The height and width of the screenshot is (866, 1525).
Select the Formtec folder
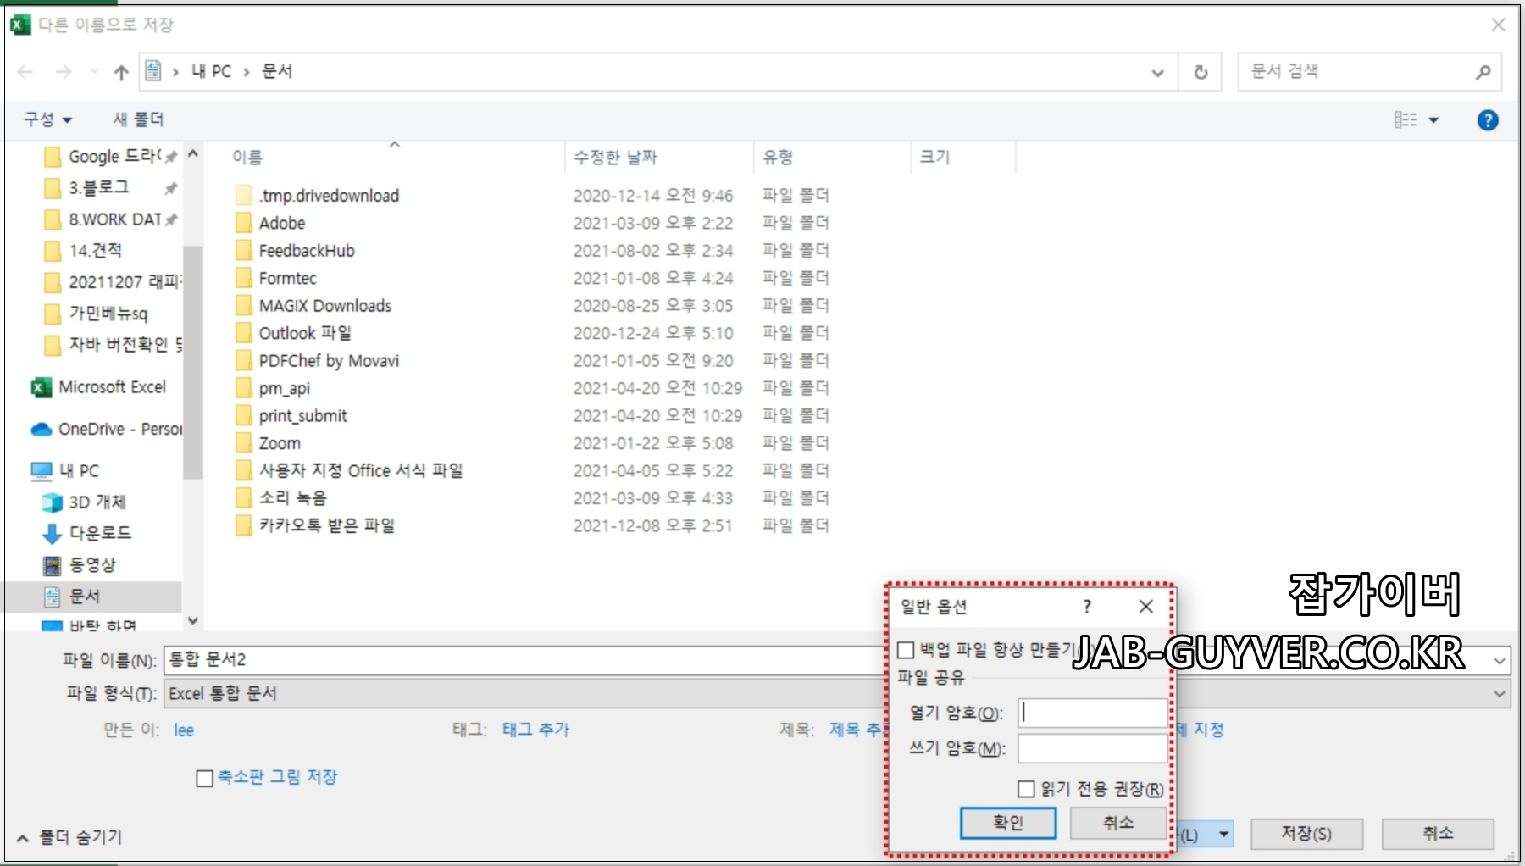click(x=276, y=278)
